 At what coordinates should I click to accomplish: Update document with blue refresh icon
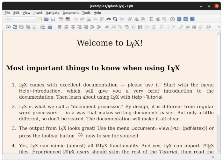click(x=15, y=27)
